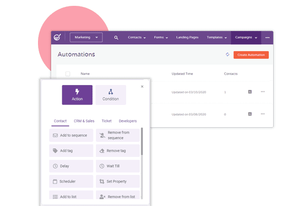Choose the Add to list action
The height and width of the screenshot is (206, 299).
point(71,195)
